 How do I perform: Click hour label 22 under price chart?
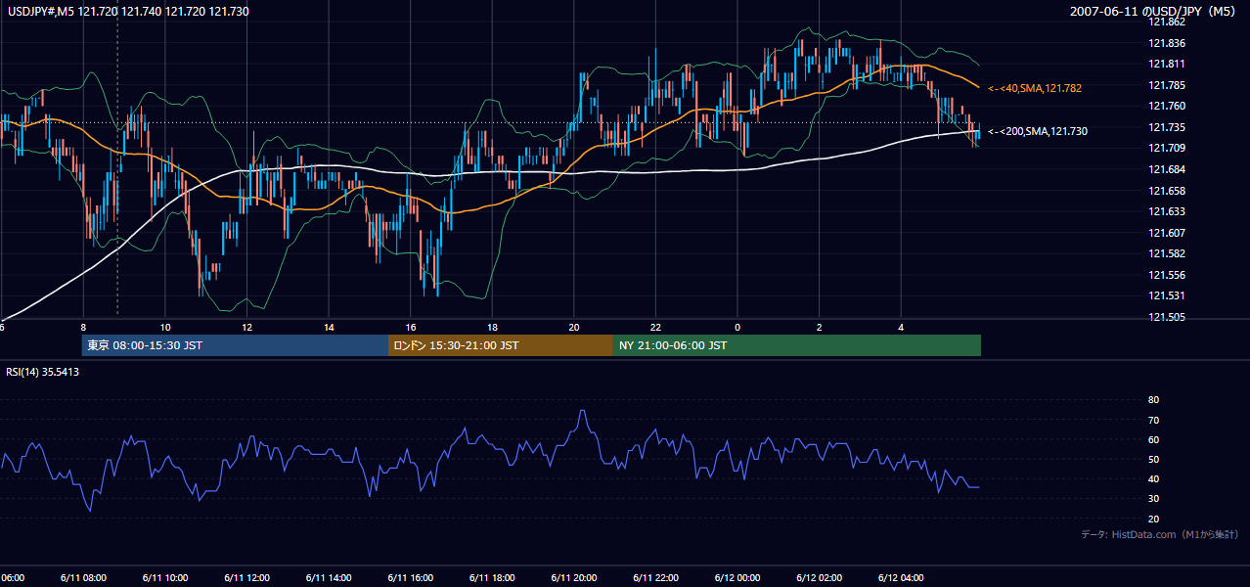[x=655, y=327]
